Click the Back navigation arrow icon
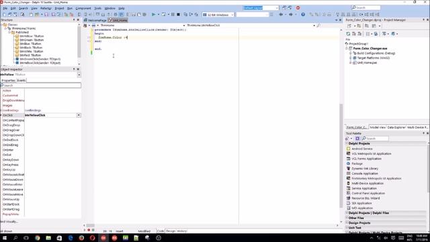Viewport: 430px width, 242px height. [x=281, y=15]
